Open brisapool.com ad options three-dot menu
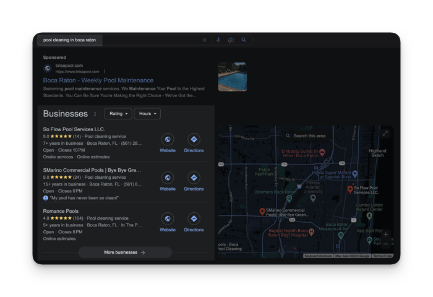This screenshot has height=297, width=433. point(105,72)
